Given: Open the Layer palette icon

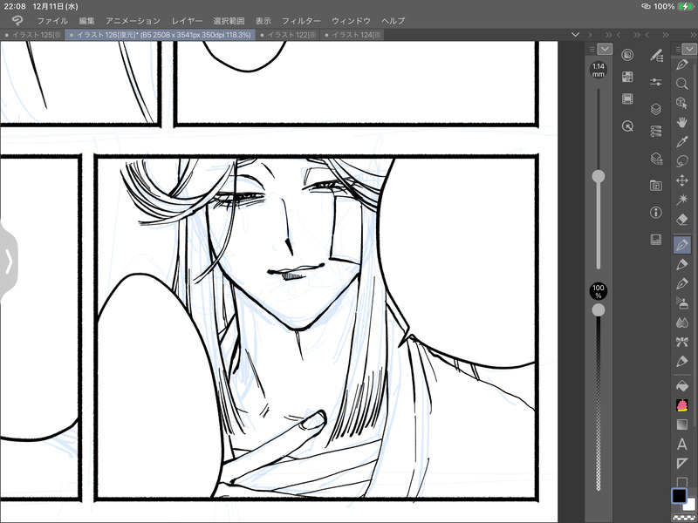Looking at the screenshot, I should 656,109.
